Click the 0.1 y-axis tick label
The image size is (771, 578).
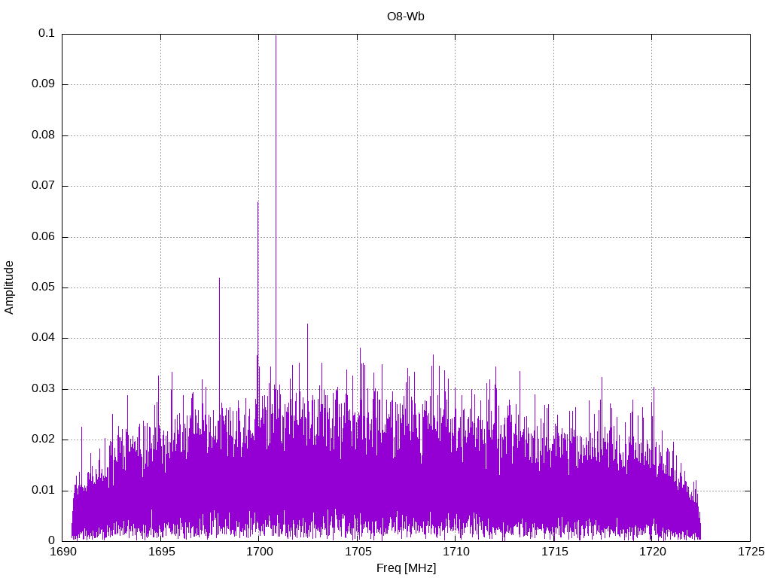point(47,34)
